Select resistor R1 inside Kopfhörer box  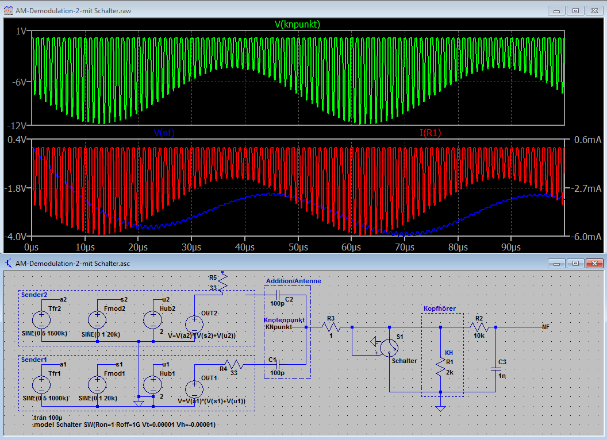coord(440,366)
